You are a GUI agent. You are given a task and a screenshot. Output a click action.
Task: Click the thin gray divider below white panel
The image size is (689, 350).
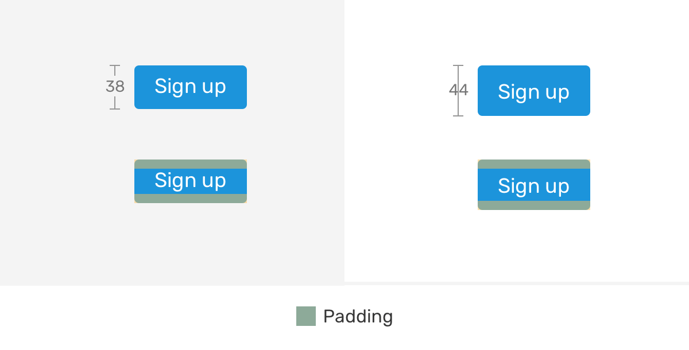[x=517, y=283]
